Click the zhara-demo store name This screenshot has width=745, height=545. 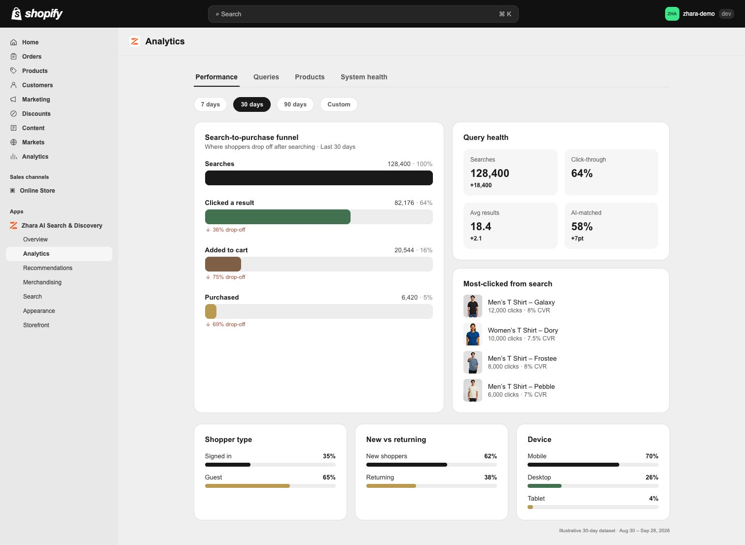pos(699,14)
